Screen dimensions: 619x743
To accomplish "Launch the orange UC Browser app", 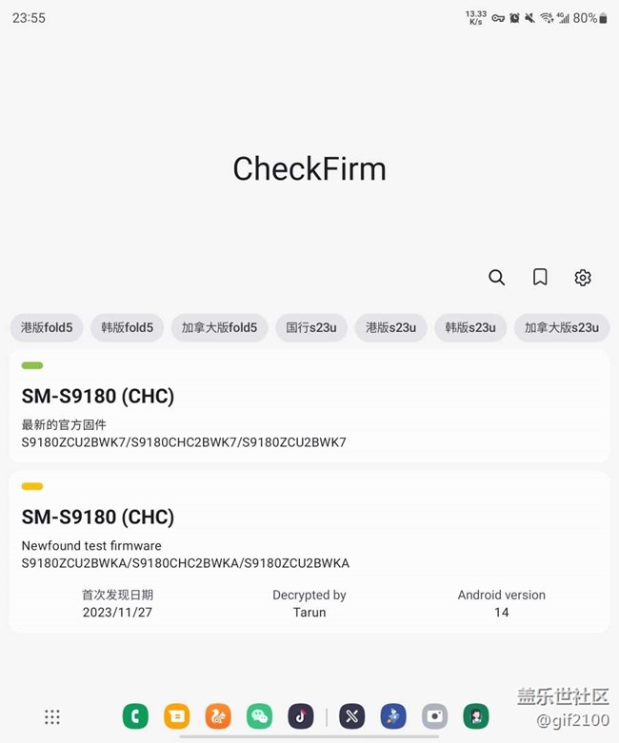I will click(218, 716).
